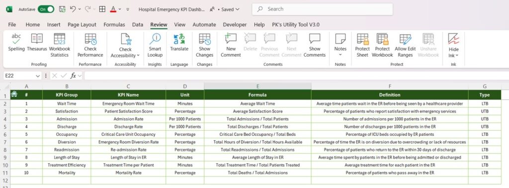Click the Notes icon

click(x=340, y=39)
